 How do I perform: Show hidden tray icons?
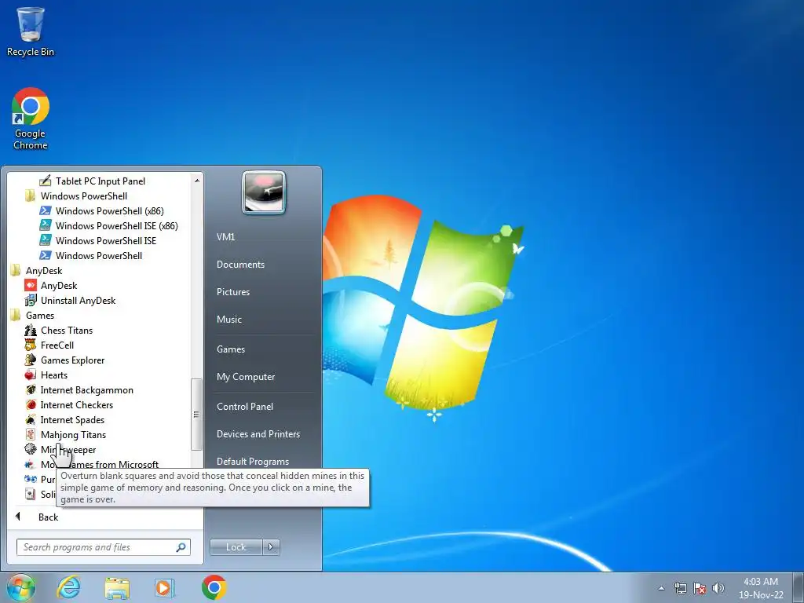(661, 588)
